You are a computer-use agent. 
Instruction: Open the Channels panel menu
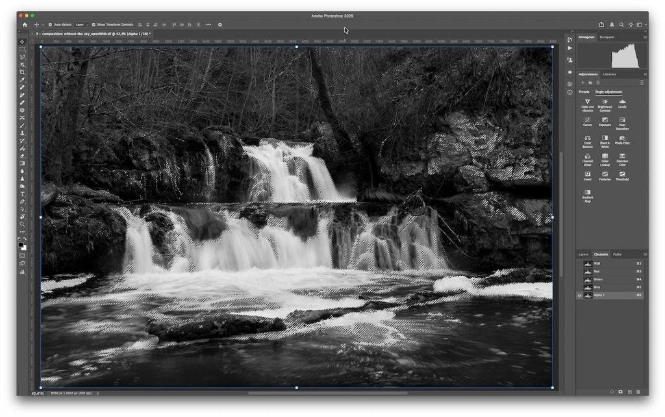(x=645, y=255)
